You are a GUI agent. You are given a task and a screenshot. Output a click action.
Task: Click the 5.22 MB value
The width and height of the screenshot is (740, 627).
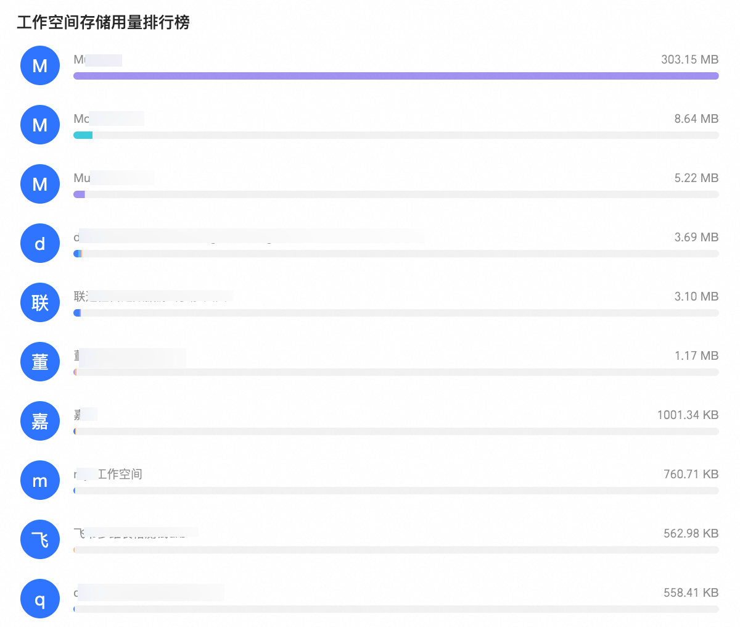696,178
